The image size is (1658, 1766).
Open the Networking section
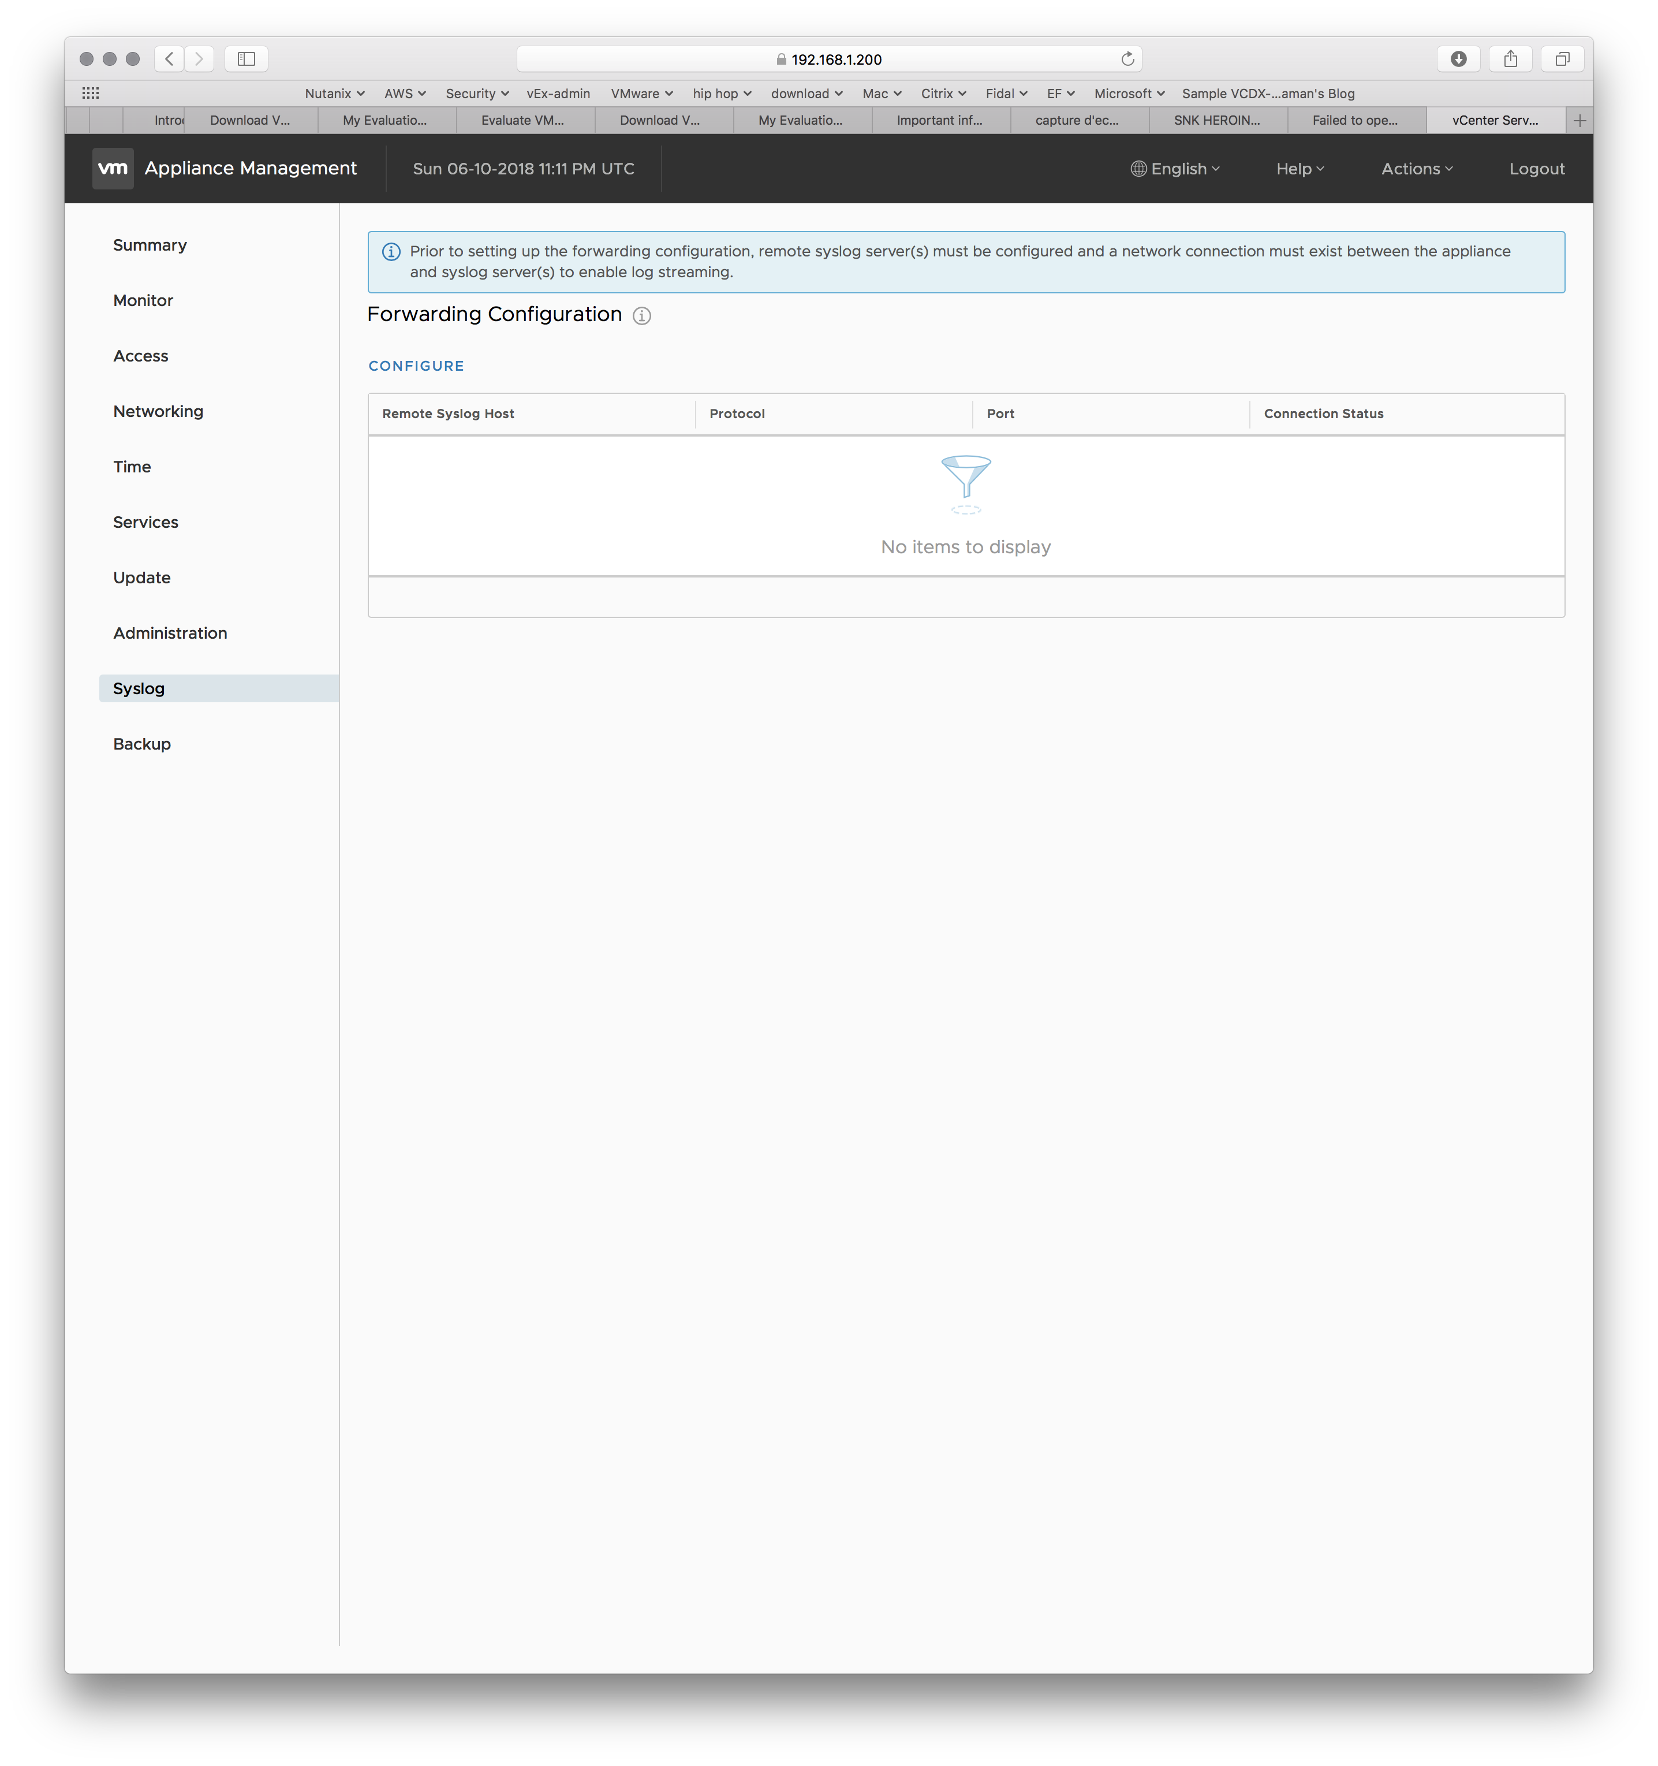point(158,411)
